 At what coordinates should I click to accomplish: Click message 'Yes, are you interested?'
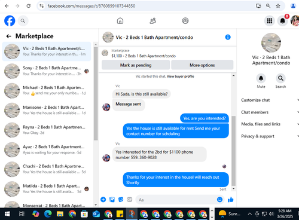(x=205, y=118)
